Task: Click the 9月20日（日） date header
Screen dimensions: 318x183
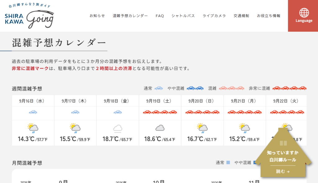Action: 202,101
